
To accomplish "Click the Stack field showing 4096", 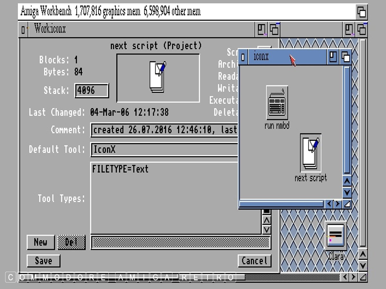I will (x=92, y=91).
